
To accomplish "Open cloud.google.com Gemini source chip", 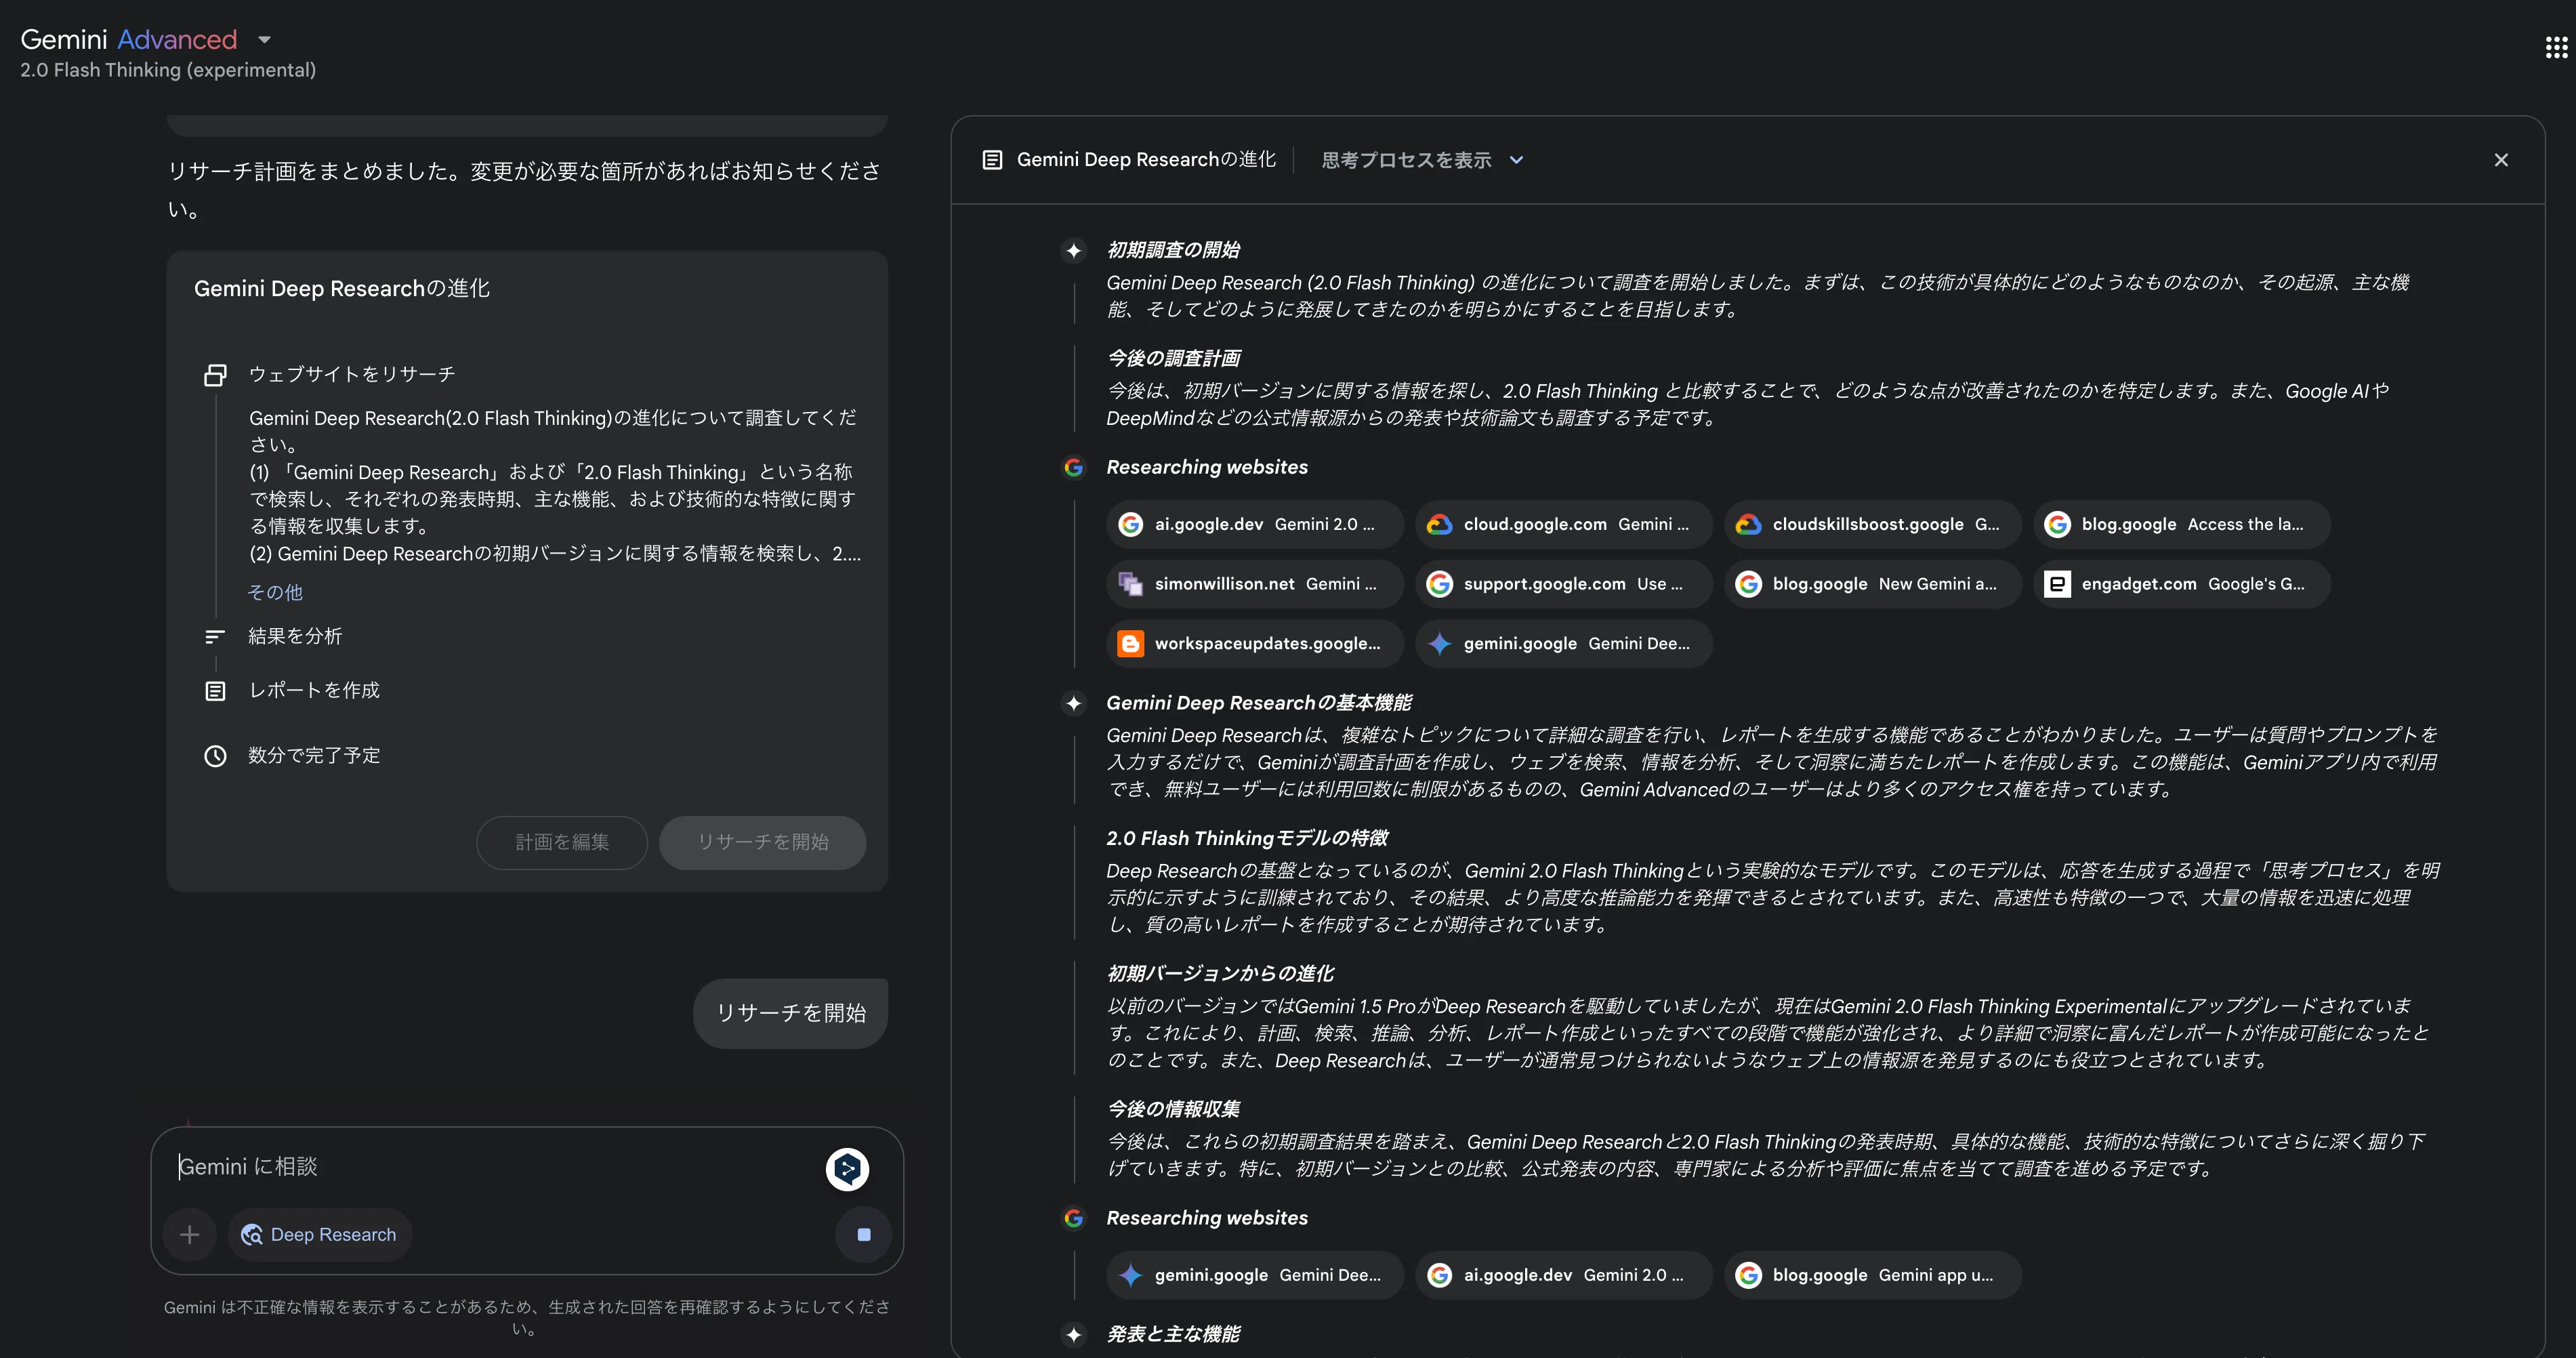I will 1563,524.
